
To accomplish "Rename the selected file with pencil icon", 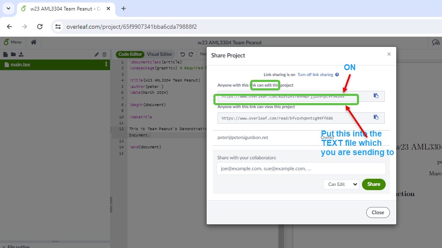I will point(97,54).
